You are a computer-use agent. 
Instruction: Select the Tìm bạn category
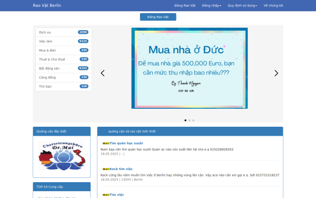point(64,87)
